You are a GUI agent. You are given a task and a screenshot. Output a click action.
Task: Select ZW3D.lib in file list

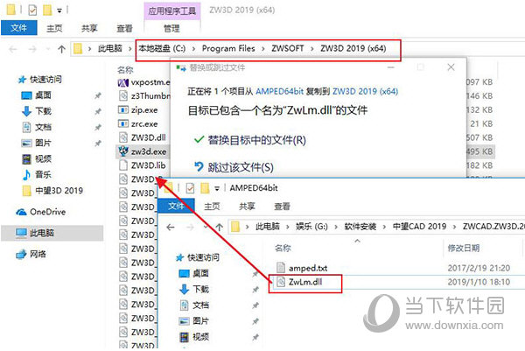(142, 165)
